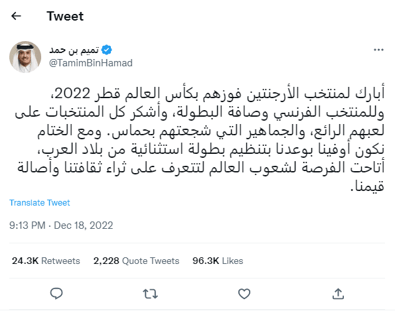Like the tweet with the heart icon

tap(244, 294)
